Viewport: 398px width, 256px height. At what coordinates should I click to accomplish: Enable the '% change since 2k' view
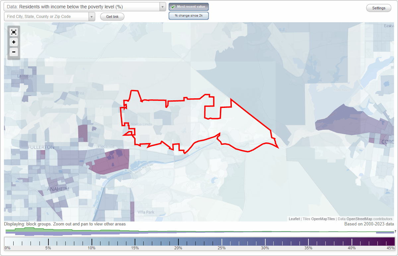pos(188,15)
